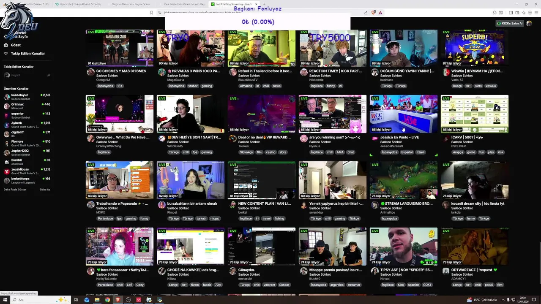This screenshot has width=541, height=304.
Task: Open the Gözat browse icon in sidebar
Action: tap(6, 45)
